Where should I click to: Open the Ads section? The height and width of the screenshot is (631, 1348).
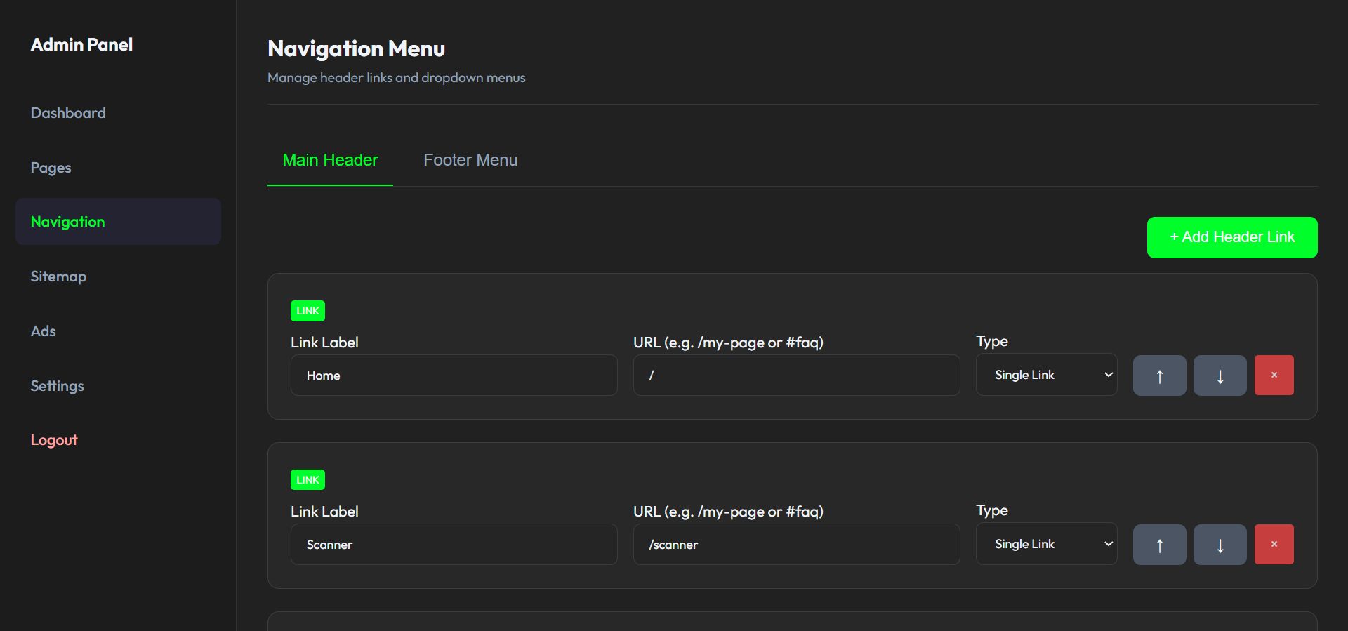click(43, 331)
